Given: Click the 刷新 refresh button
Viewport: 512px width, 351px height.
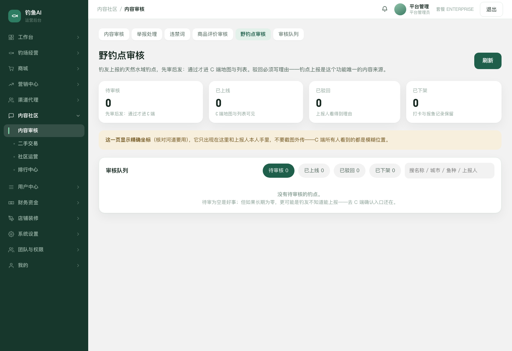Looking at the screenshot, I should 488,61.
